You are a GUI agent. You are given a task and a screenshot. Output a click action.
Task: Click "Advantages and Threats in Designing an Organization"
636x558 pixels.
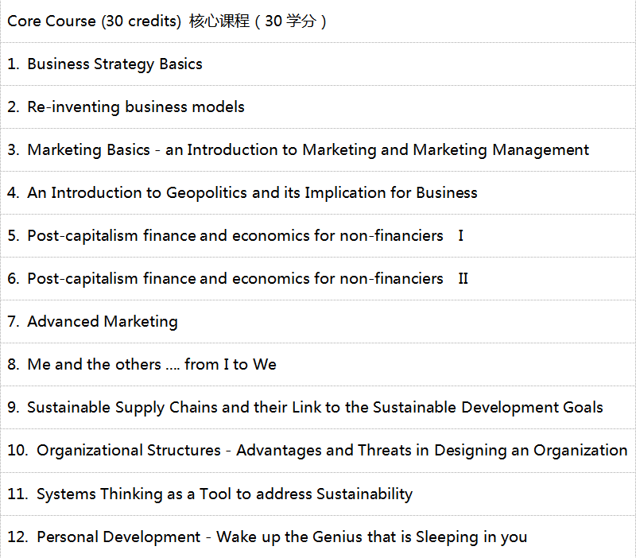(x=432, y=451)
